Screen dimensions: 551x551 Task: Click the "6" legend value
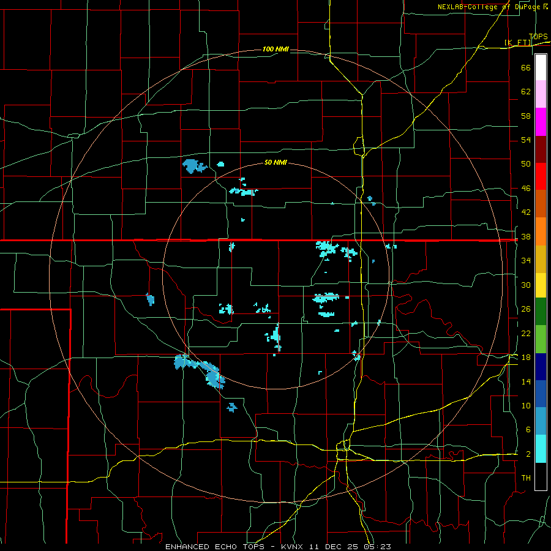coord(528,430)
